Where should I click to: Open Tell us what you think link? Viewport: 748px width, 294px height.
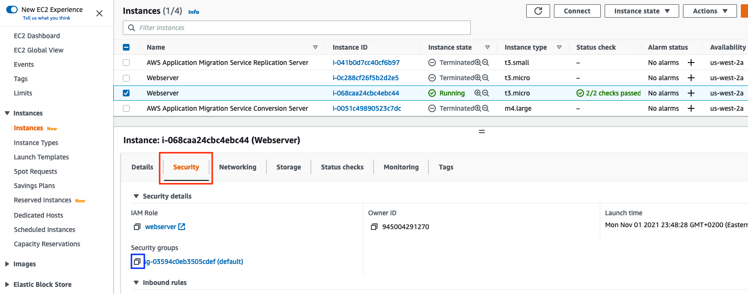[47, 18]
